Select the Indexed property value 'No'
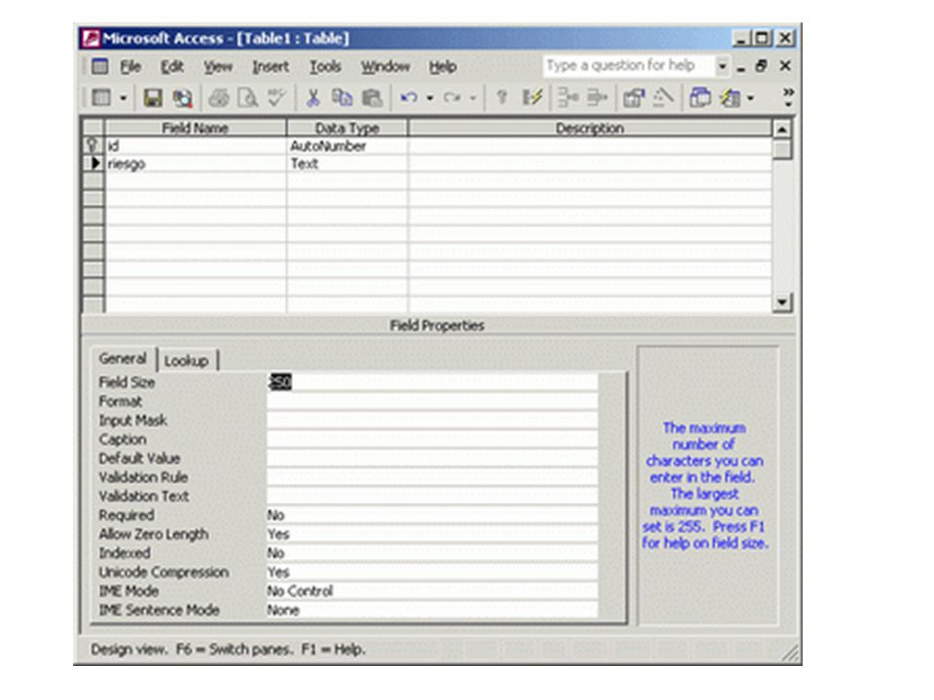This screenshot has height=700, width=934. pyautogui.click(x=432, y=553)
